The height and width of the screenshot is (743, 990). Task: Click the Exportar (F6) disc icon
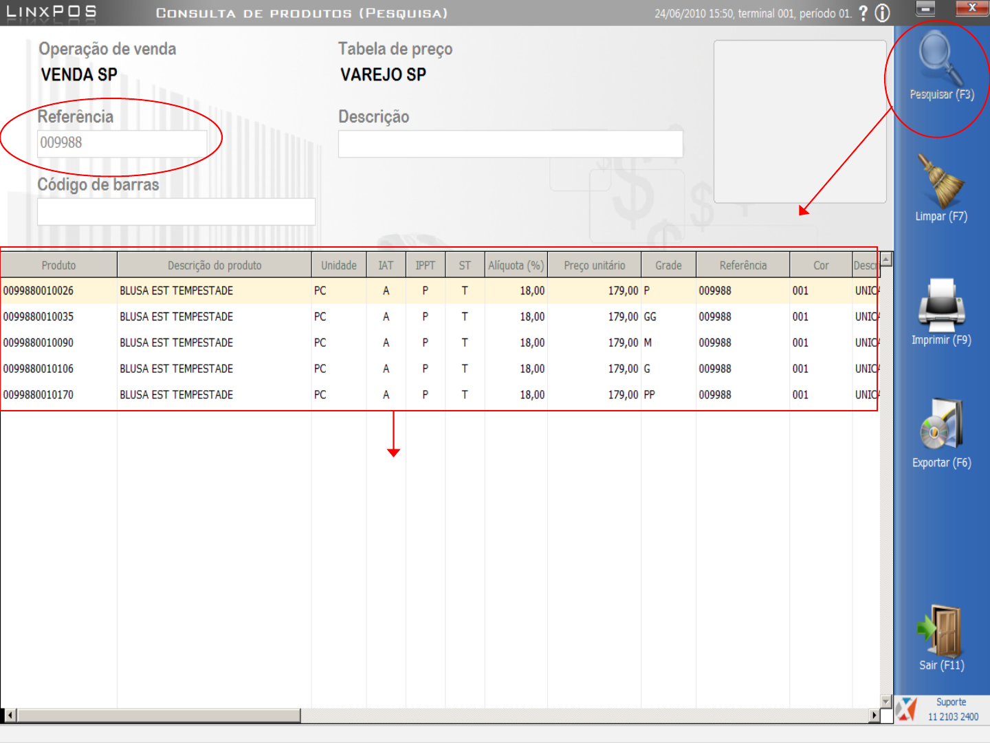click(x=941, y=424)
